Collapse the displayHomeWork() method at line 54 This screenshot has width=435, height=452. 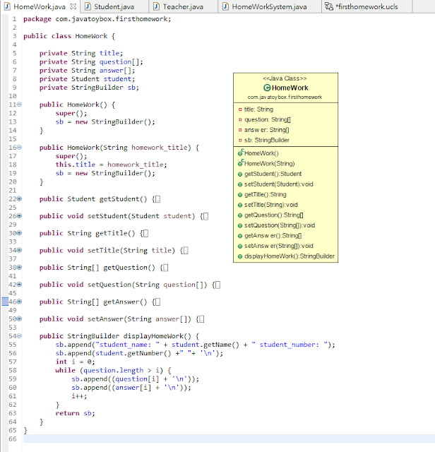tap(19, 336)
